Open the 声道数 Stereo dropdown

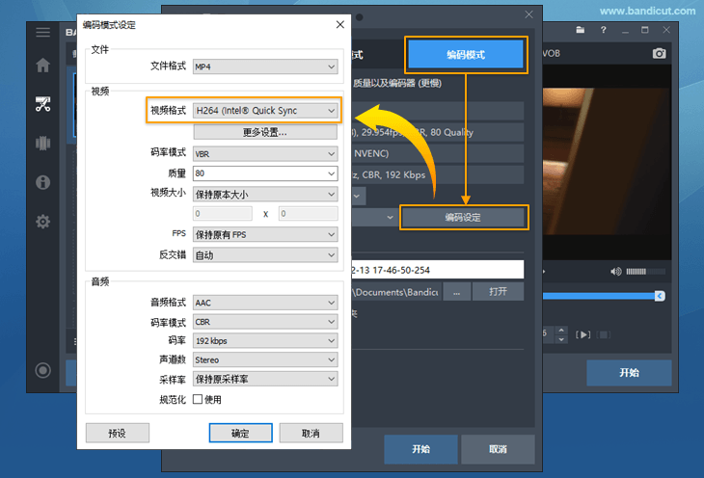(x=265, y=359)
